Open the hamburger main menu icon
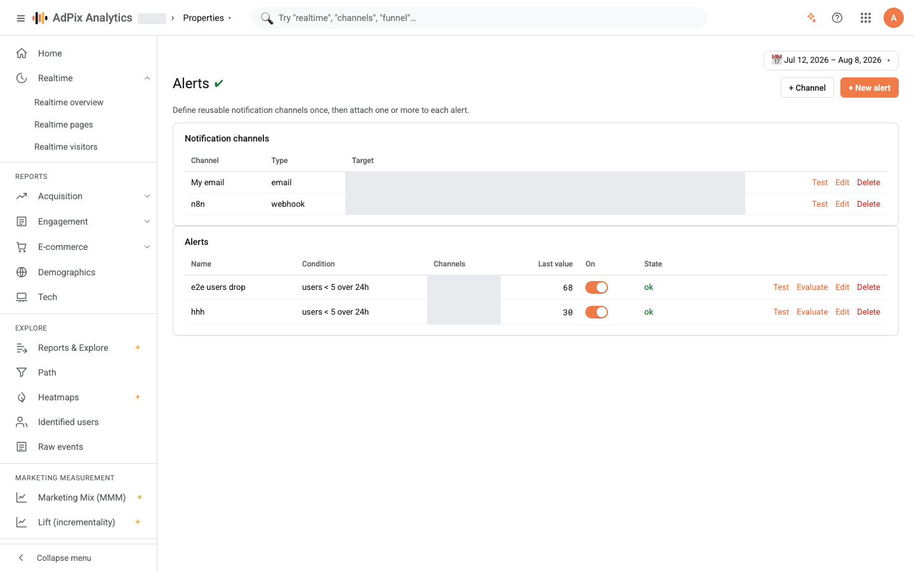Screen dimensions: 914x571 [x=21, y=18]
